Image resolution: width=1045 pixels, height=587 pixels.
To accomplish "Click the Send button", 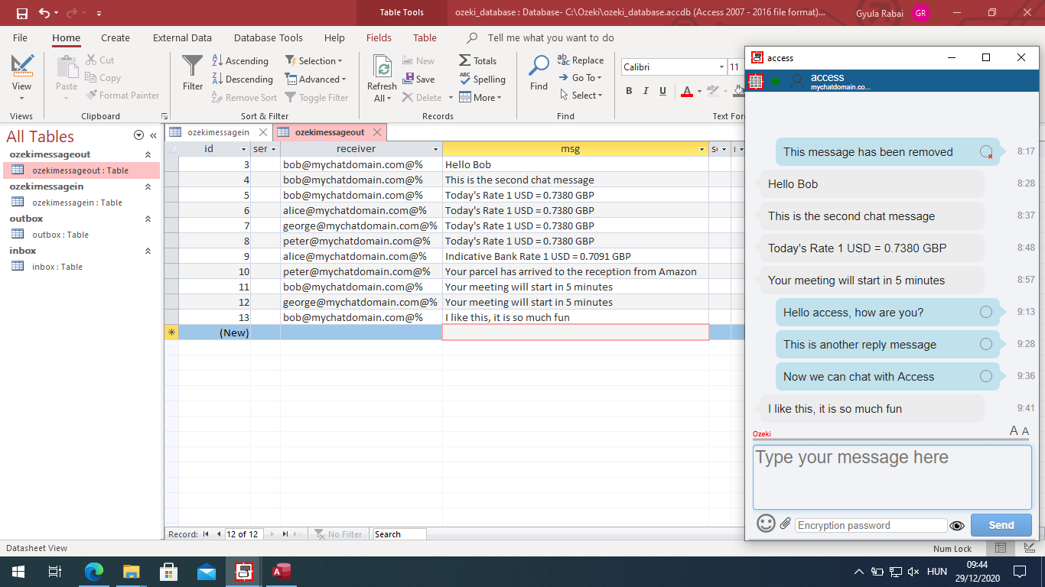I will click(1001, 525).
